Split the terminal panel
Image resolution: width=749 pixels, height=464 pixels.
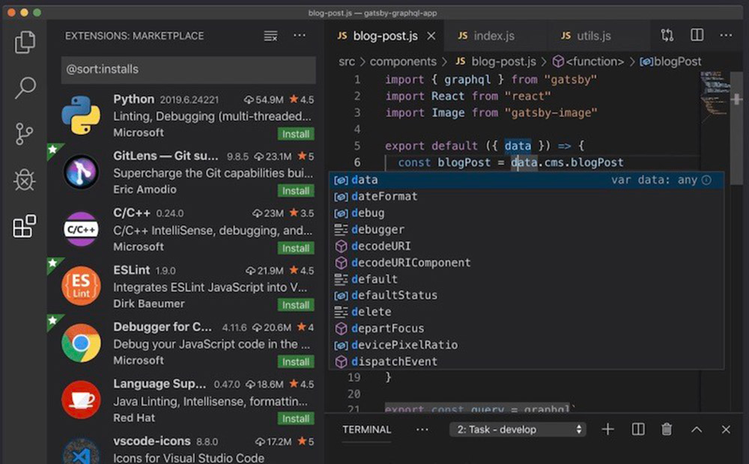click(638, 430)
